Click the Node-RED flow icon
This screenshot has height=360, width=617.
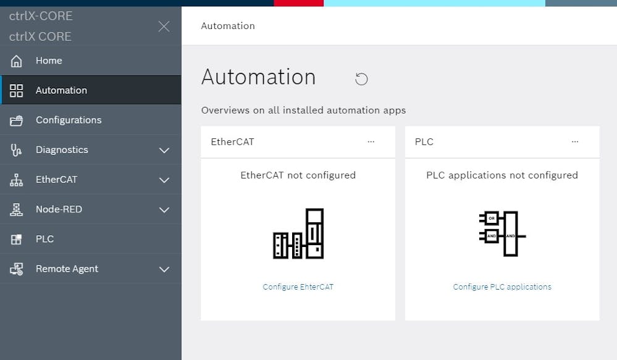[16, 210]
